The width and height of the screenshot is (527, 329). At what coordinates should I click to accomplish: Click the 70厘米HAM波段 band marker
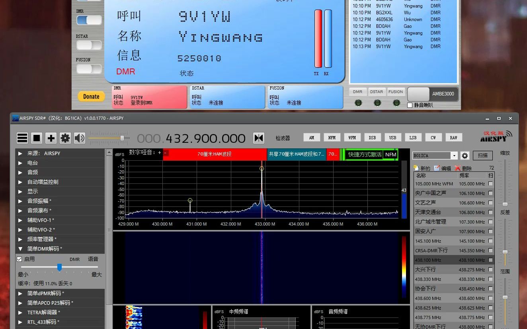(215, 154)
